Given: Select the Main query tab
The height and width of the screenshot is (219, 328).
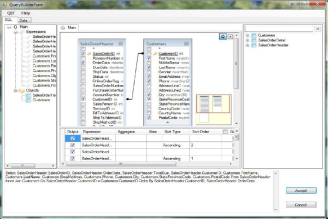Looking at the screenshot, I should point(68,28).
